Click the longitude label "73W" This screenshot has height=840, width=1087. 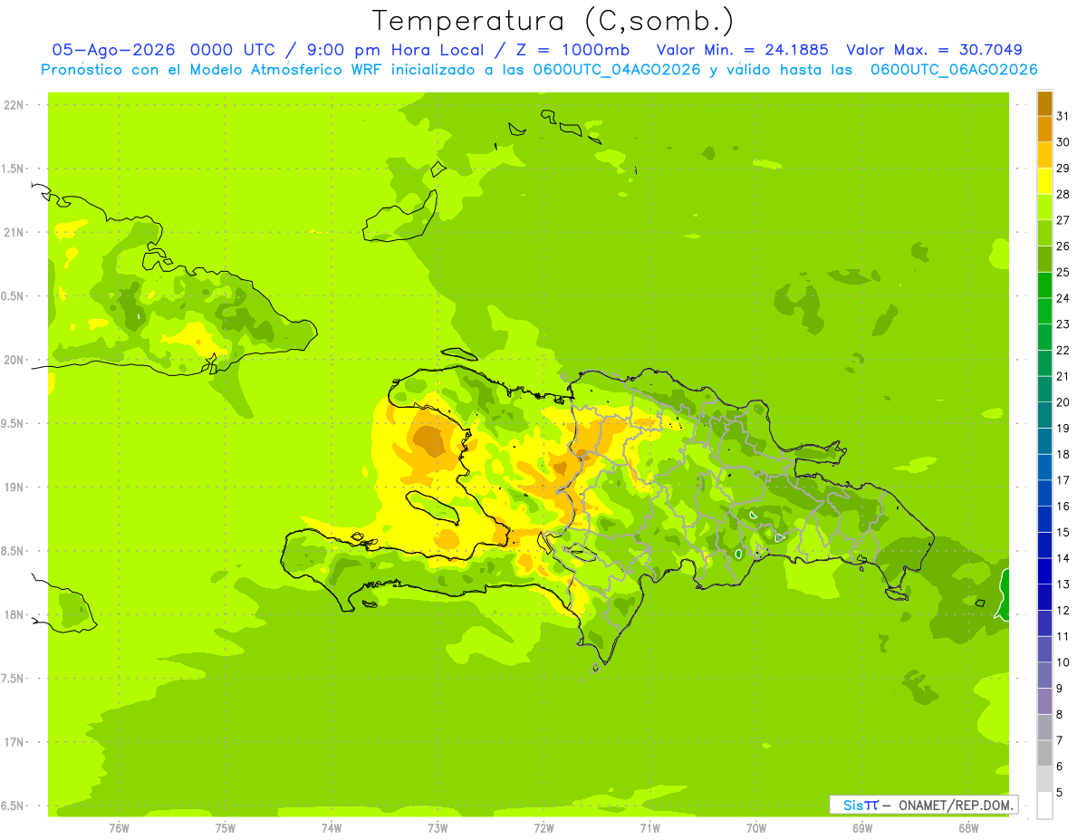pyautogui.click(x=438, y=828)
